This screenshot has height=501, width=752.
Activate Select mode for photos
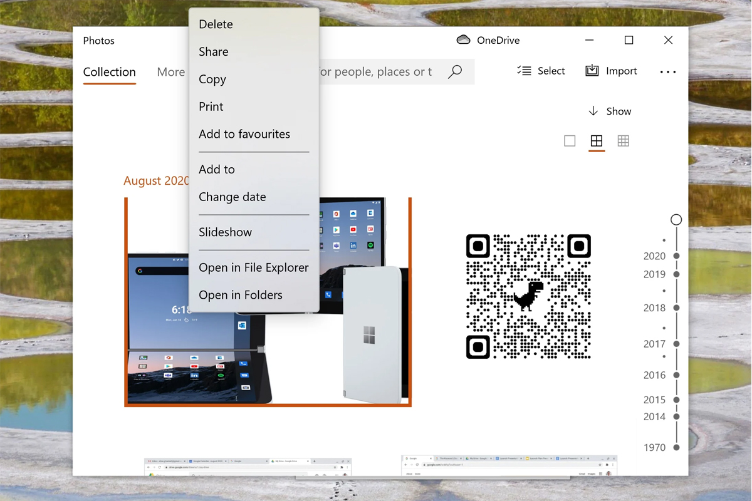[x=541, y=71]
